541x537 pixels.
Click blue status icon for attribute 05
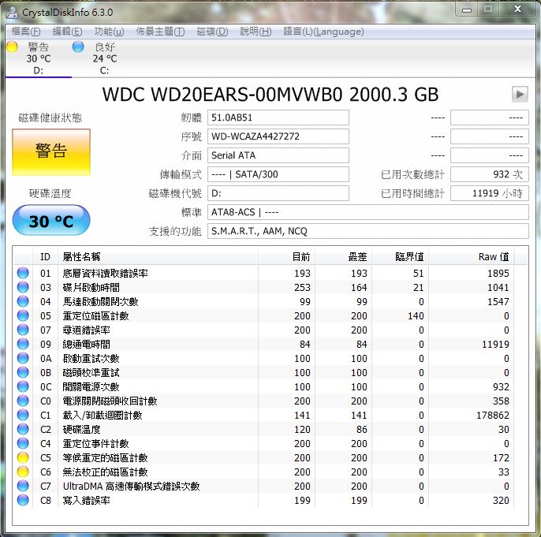pyautogui.click(x=23, y=315)
